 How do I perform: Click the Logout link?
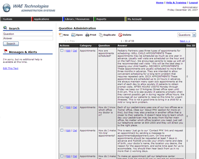pyautogui.click(x=193, y=3)
